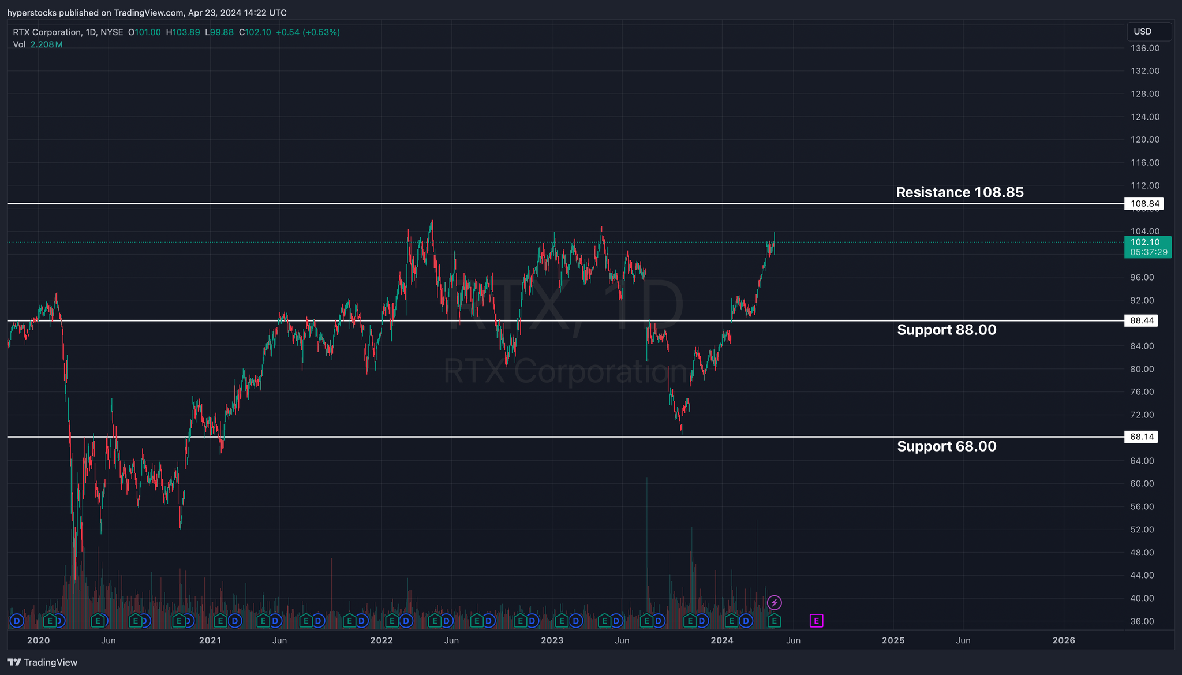The width and height of the screenshot is (1182, 675).
Task: Click the magenta upcoming earnings E marker
Action: click(x=816, y=621)
